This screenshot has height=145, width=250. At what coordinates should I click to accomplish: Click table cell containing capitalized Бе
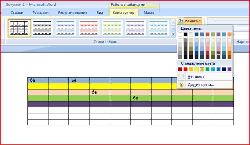(x=79, y=80)
